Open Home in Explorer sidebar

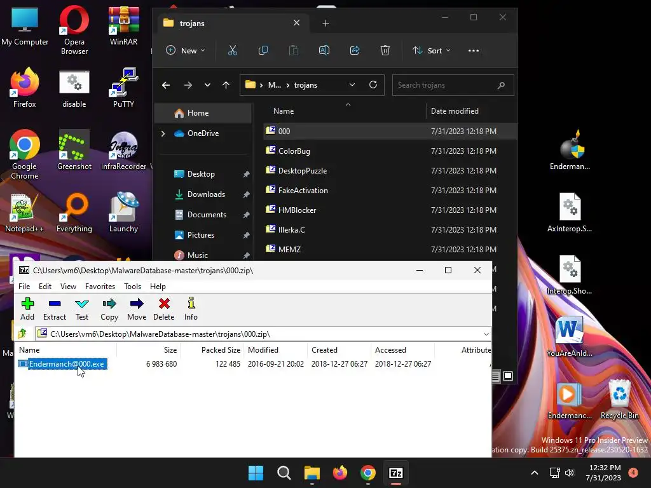pyautogui.click(x=203, y=113)
